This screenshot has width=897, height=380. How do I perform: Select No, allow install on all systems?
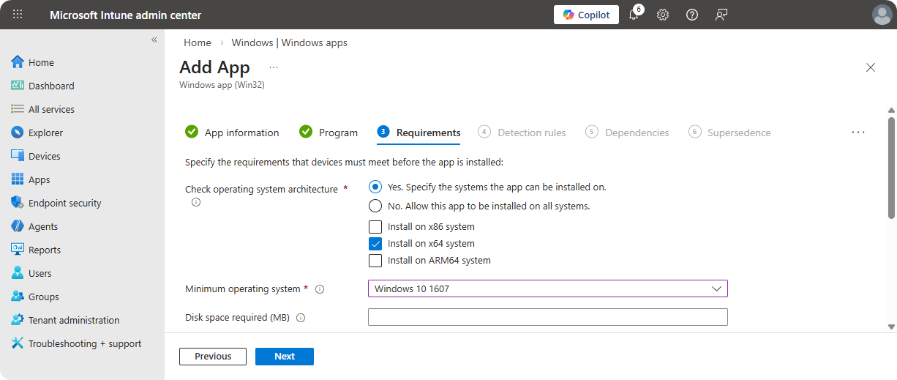coord(375,206)
